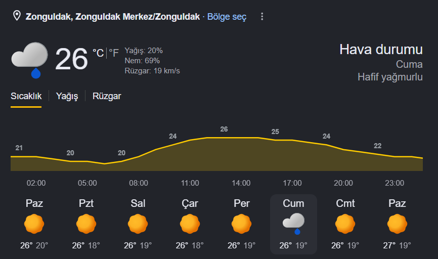Viewport: 438px width, 259px height.
Task: Click the location pin icon
Action: tap(17, 16)
